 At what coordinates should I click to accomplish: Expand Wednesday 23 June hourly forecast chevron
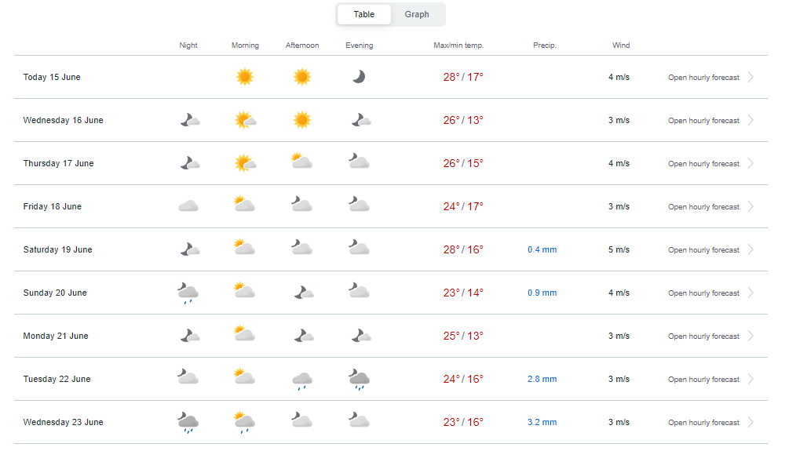pos(751,422)
